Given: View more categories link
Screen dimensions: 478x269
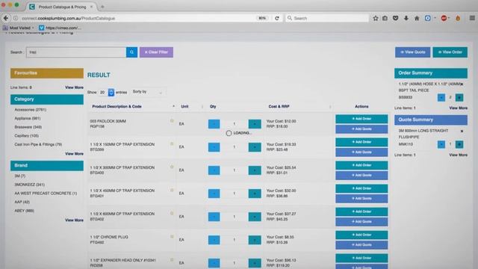Looking at the screenshot, I should coord(74,154).
